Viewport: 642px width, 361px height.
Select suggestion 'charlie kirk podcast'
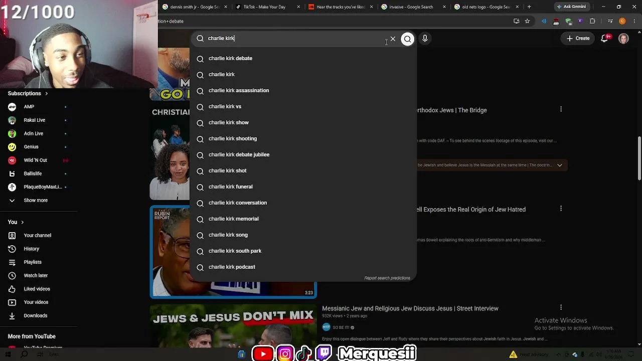tap(303, 267)
